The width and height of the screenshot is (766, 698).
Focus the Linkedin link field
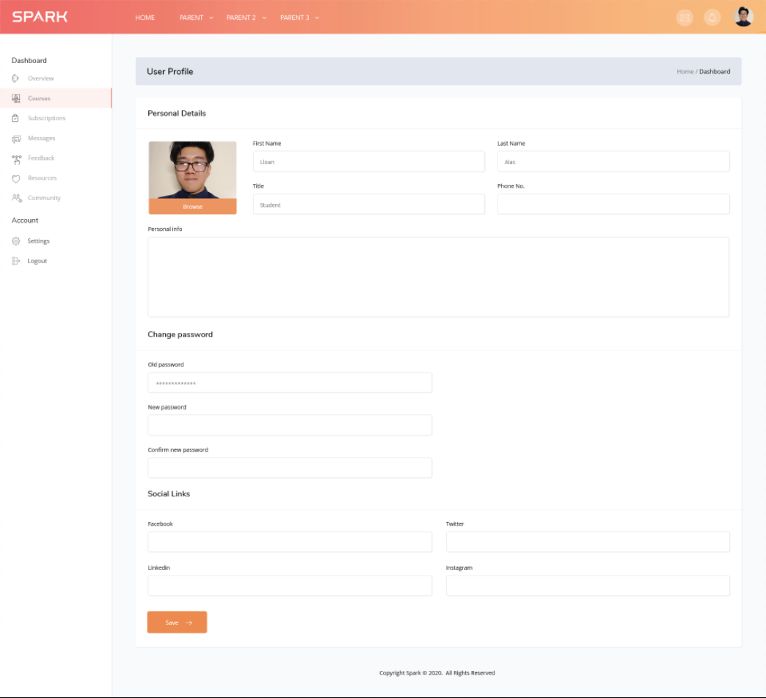click(290, 585)
